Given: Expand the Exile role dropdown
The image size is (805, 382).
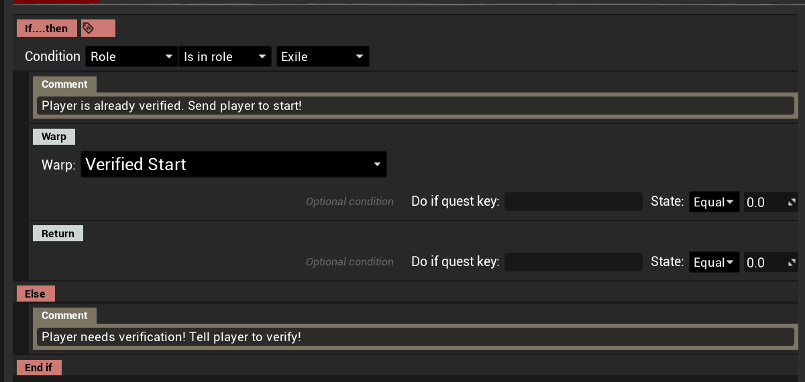Looking at the screenshot, I should pos(322,57).
